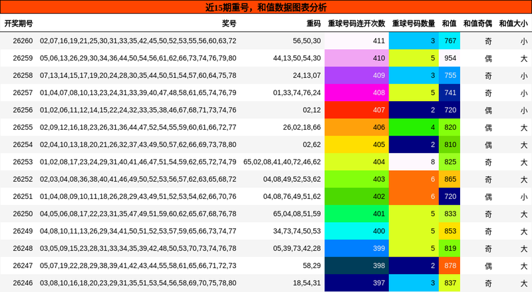Viewport: 532px width, 292px height.
Task: Click the title 近15期重号，和值数据图表分析
Action: pos(266,7)
